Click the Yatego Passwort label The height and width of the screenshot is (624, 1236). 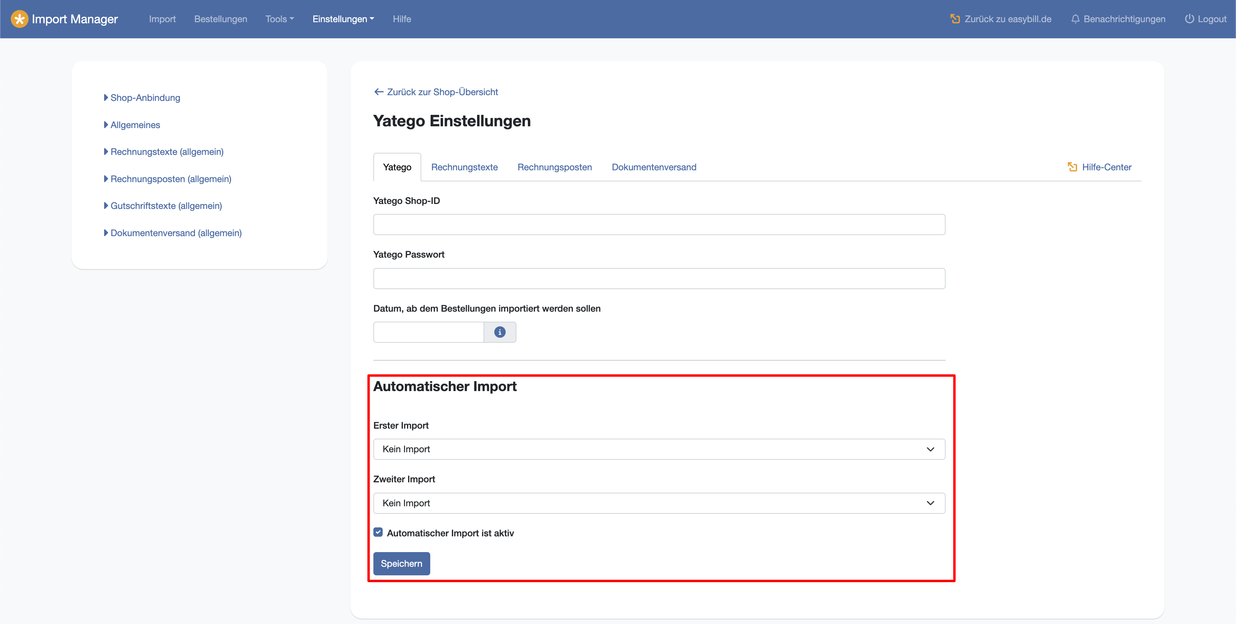click(x=409, y=254)
